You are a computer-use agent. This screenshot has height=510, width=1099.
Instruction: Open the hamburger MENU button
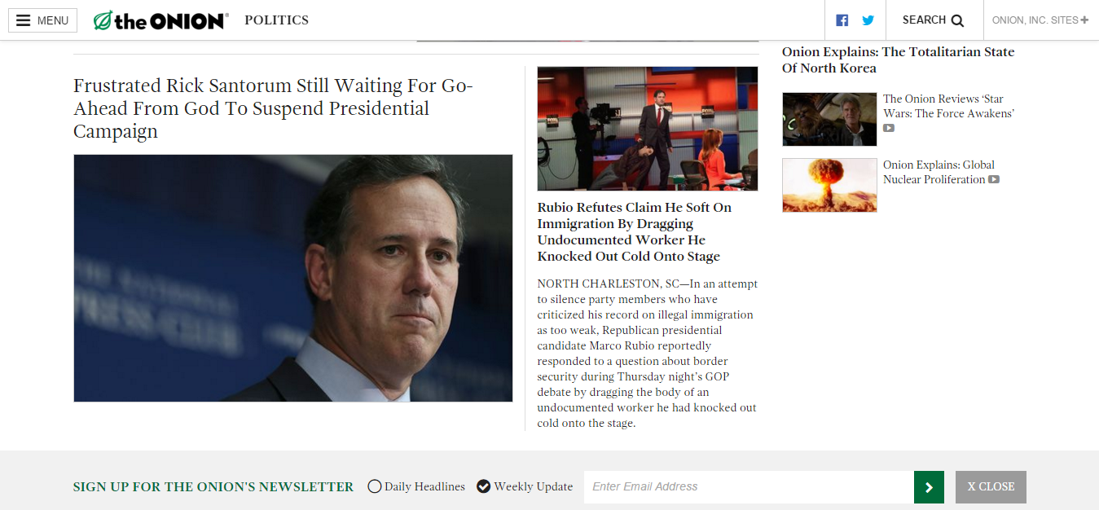coord(42,20)
